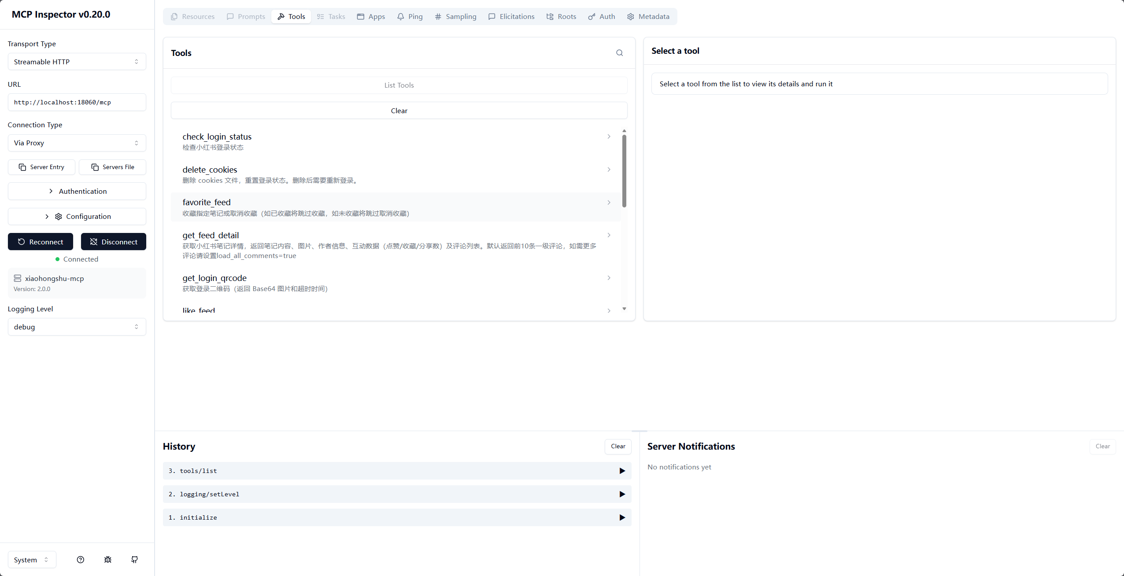Image resolution: width=1124 pixels, height=576 pixels.
Task: Open the GitHub icon in sidebar footer
Action: (x=134, y=560)
